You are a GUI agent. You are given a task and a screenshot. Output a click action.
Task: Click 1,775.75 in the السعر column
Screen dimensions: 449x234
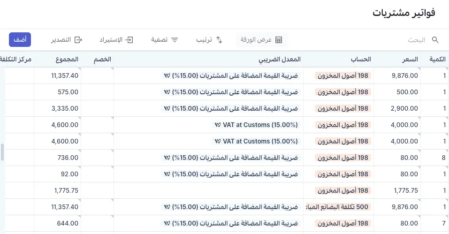pos(397,190)
